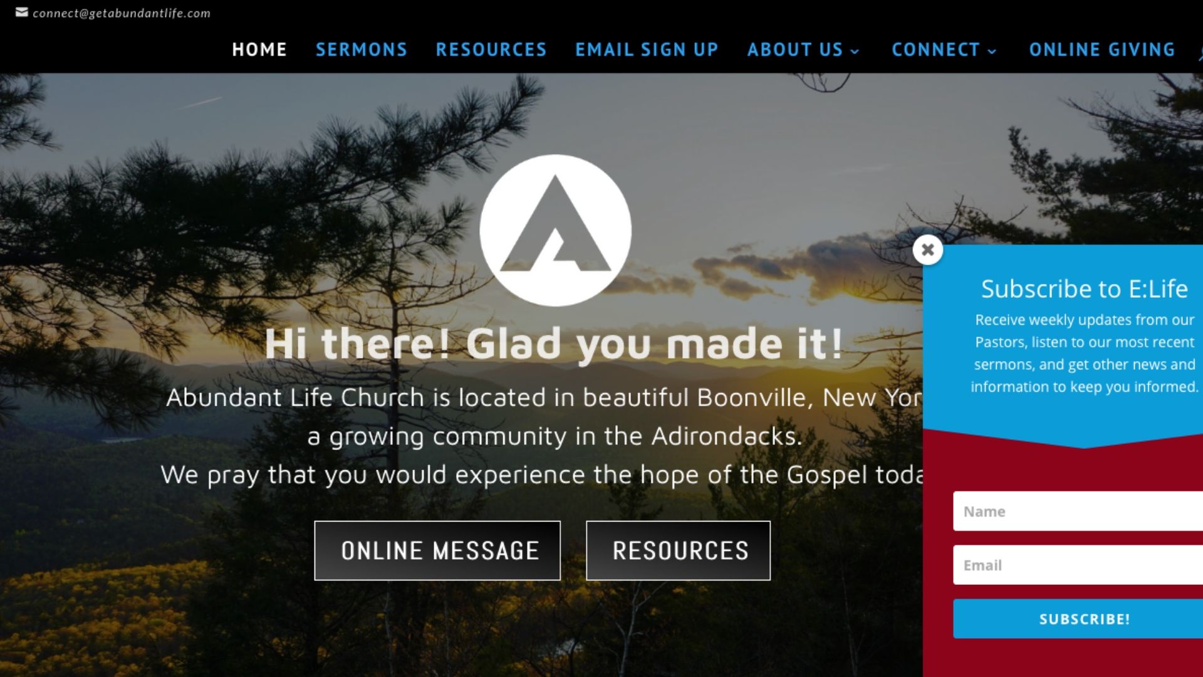Click the Resources button below the welcome text
The image size is (1203, 677).
679,550
